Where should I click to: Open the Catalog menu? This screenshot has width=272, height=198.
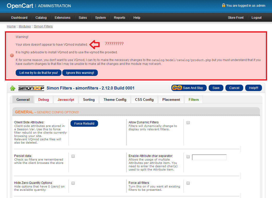point(41,18)
